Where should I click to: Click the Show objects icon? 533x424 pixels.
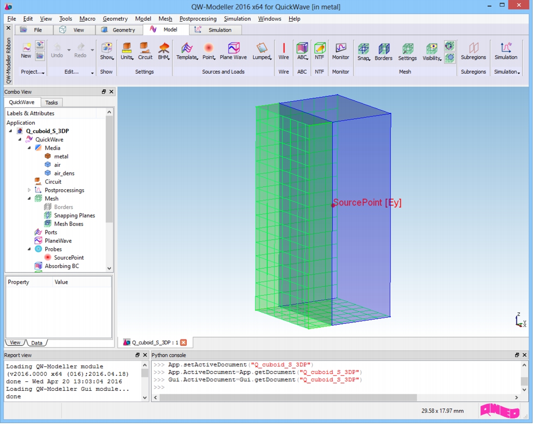click(x=107, y=51)
